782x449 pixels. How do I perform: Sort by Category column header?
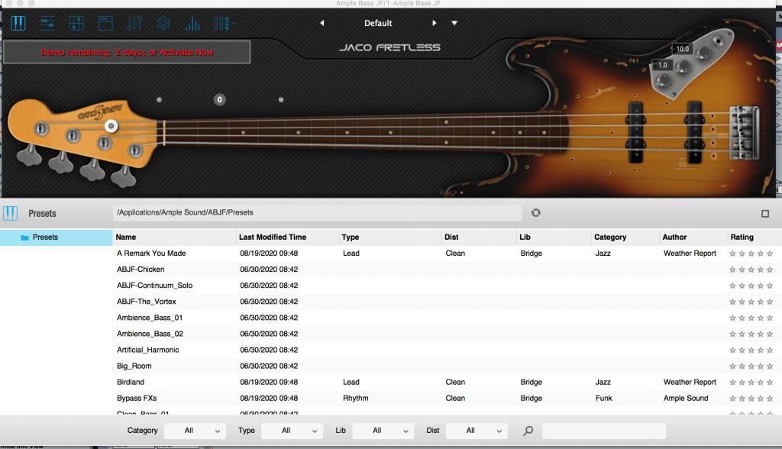[610, 237]
